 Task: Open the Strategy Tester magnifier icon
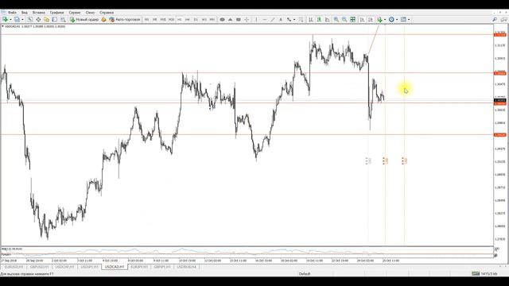pyautogui.click(x=63, y=19)
